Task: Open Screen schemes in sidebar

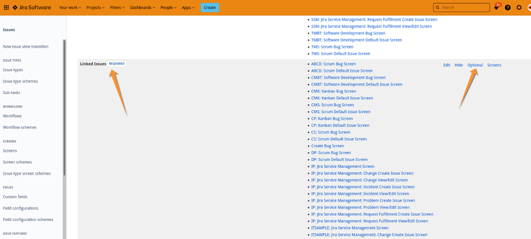Action: (x=17, y=162)
